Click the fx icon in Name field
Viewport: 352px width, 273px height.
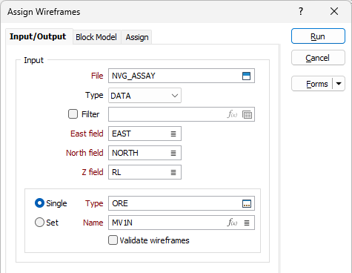pyautogui.click(x=232, y=223)
